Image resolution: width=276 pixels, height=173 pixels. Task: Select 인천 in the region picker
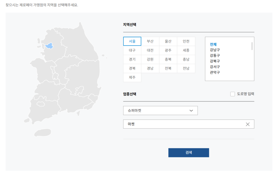[186, 41]
